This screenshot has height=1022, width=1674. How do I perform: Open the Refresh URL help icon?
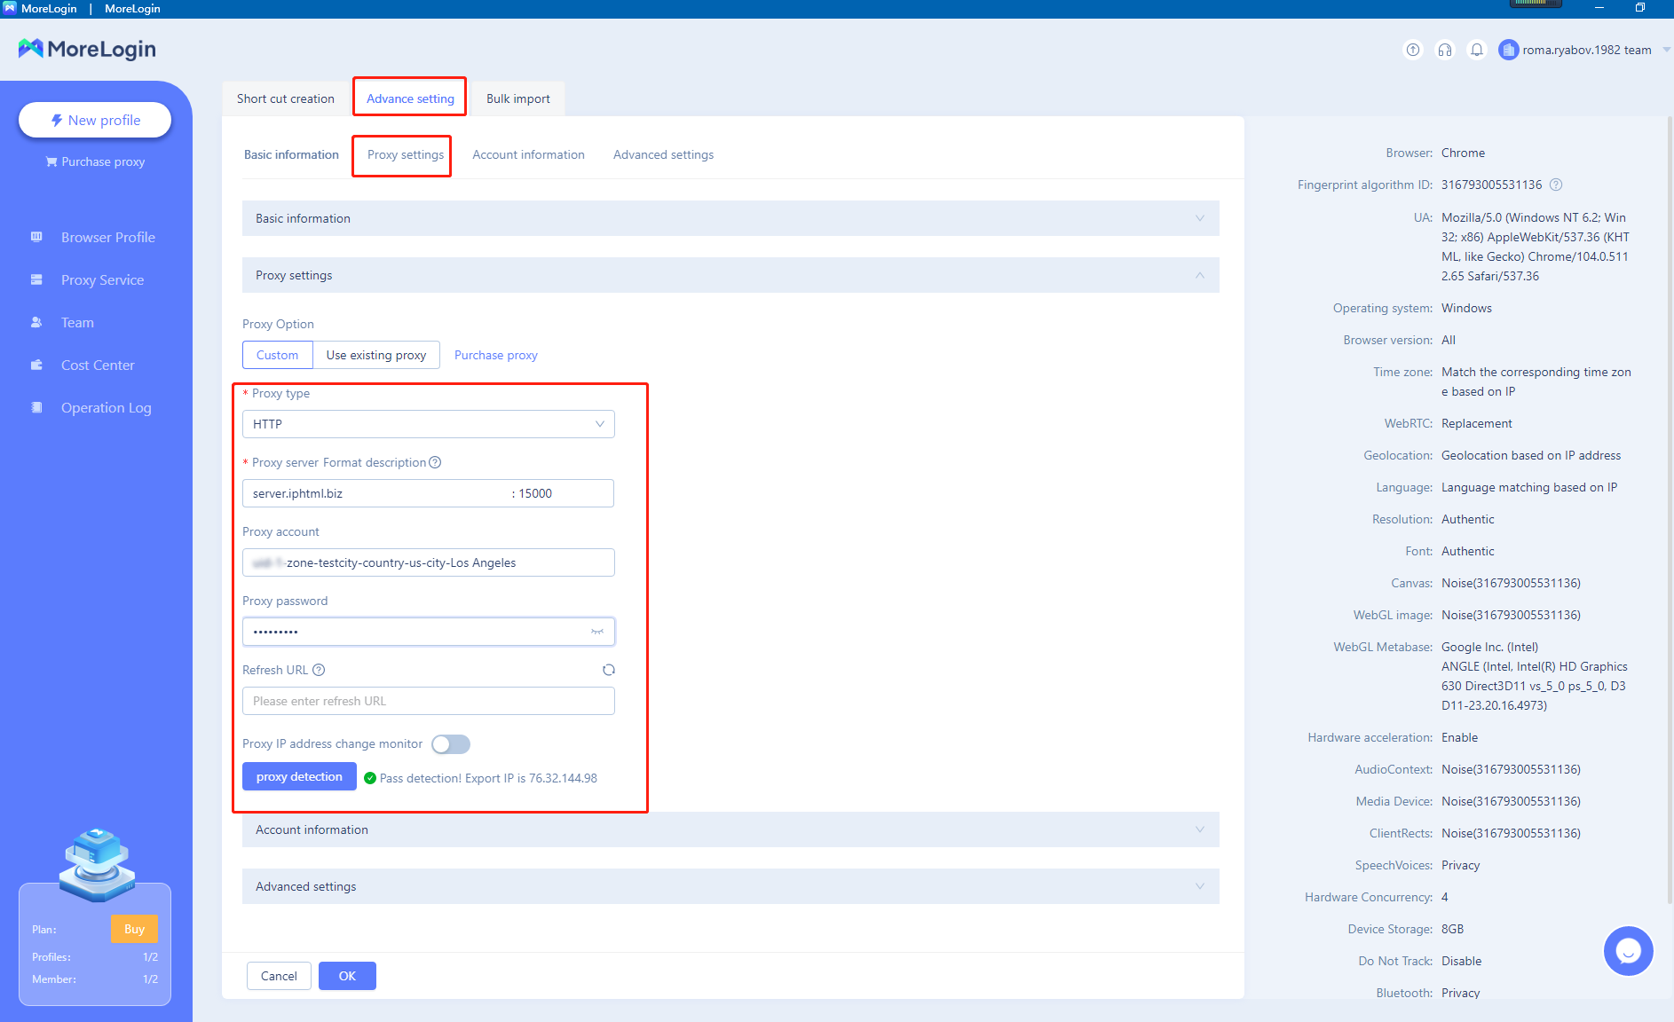pyautogui.click(x=319, y=670)
